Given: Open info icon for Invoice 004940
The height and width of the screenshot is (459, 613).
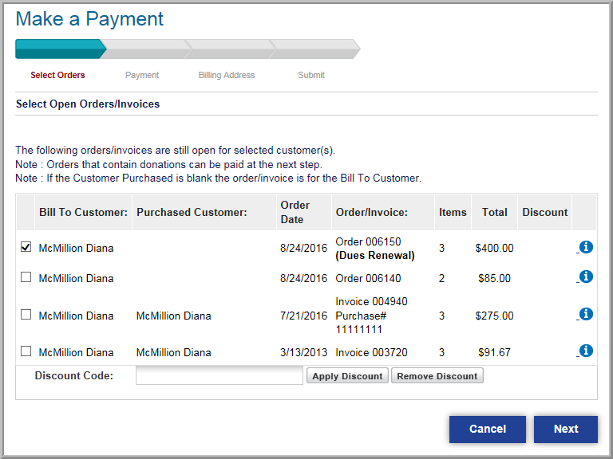Looking at the screenshot, I should pyautogui.click(x=586, y=314).
